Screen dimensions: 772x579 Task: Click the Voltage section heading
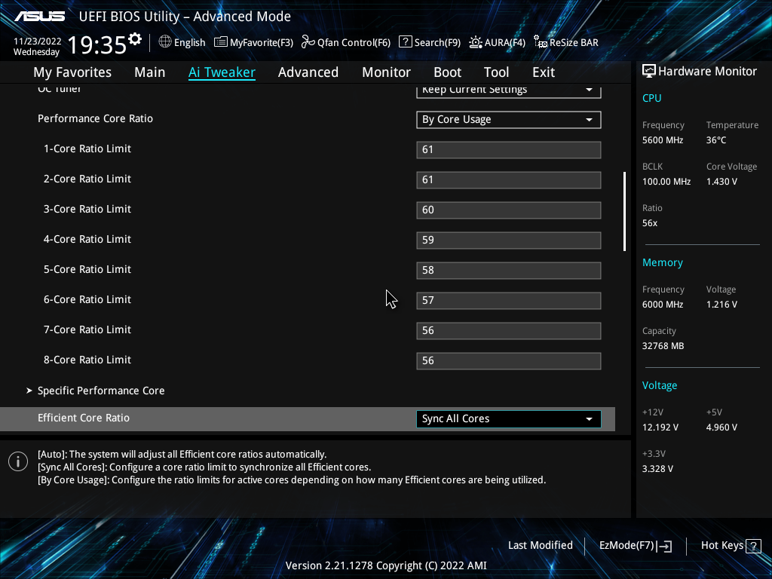(659, 385)
